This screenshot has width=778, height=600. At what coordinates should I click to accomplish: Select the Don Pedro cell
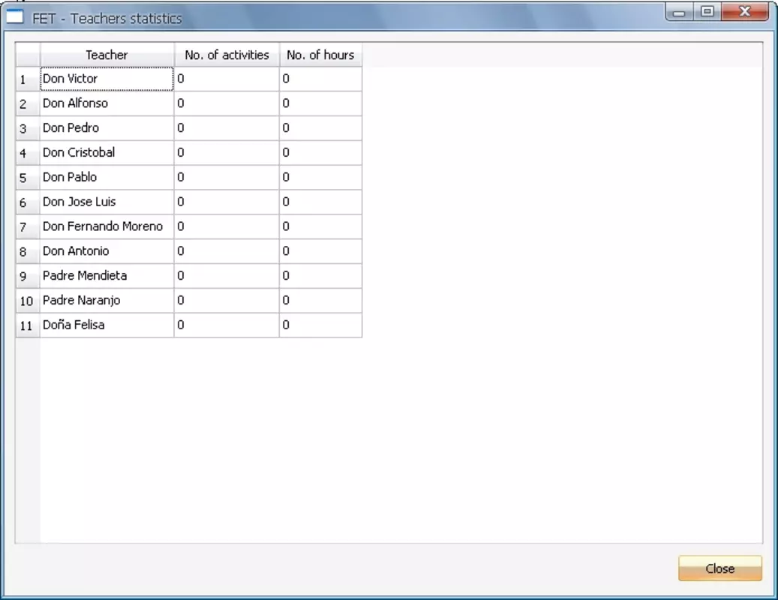point(107,128)
